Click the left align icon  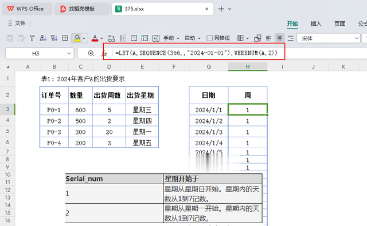[269, 38]
